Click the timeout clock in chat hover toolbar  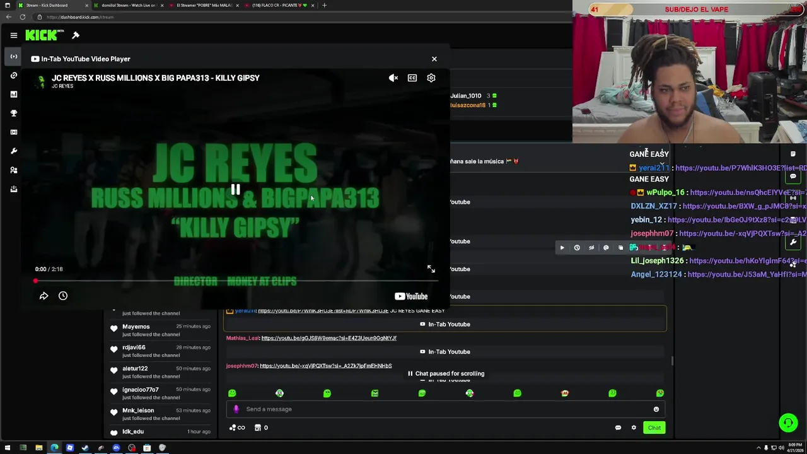click(x=577, y=248)
